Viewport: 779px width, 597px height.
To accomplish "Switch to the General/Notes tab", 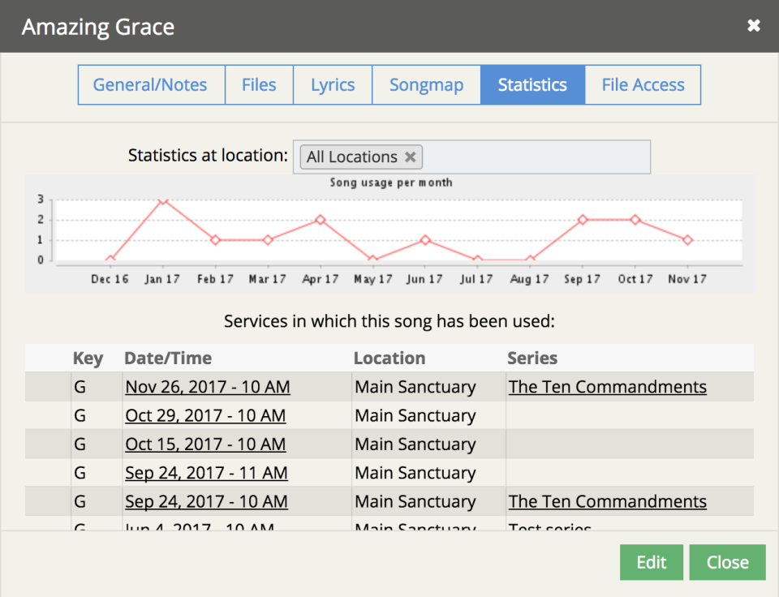I will 150,84.
